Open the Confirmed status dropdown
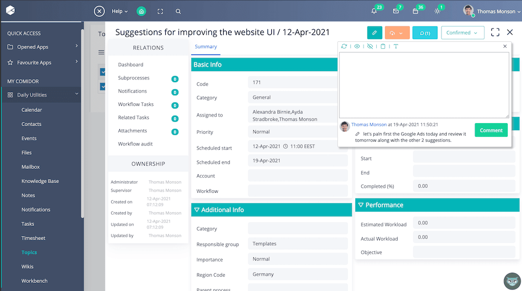522x291 pixels. click(462, 33)
